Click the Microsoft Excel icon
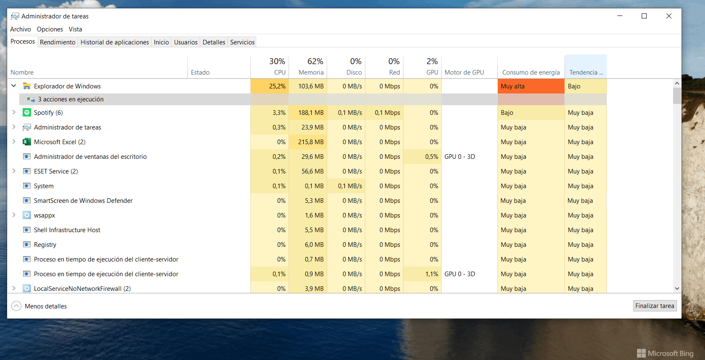The image size is (705, 360). tap(27, 142)
